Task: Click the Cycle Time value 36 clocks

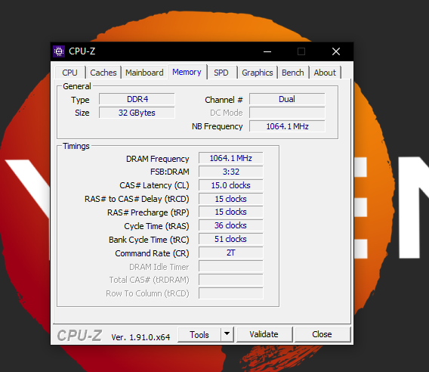Action: (230, 225)
